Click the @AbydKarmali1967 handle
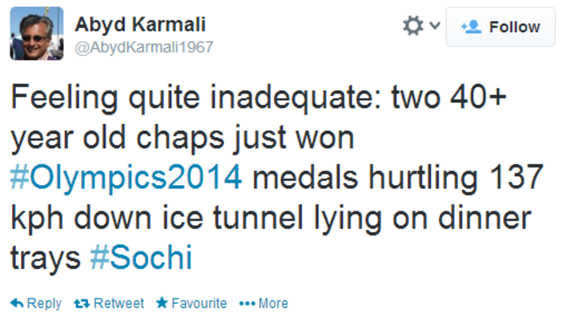This screenshot has height=317, width=567. coord(144,47)
